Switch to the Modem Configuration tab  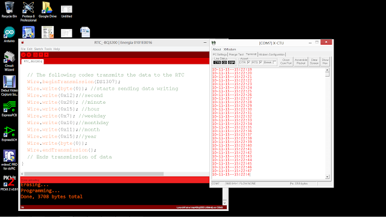click(x=271, y=54)
